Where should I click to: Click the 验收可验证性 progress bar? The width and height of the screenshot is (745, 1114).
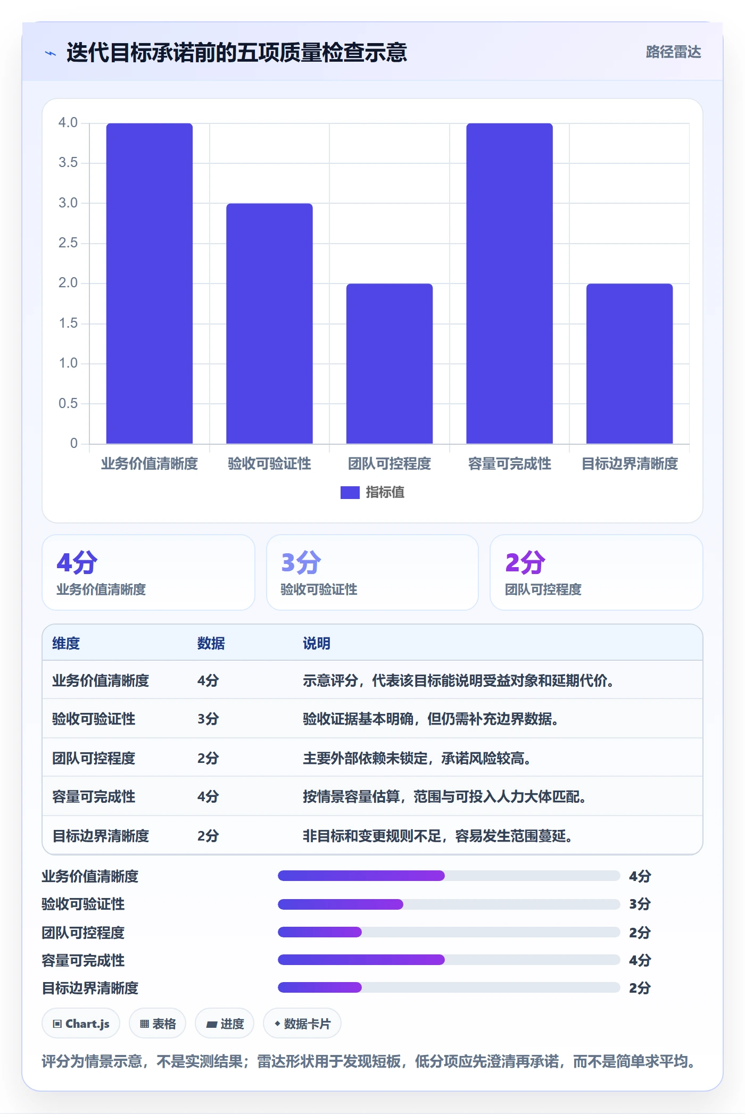pyautogui.click(x=449, y=904)
